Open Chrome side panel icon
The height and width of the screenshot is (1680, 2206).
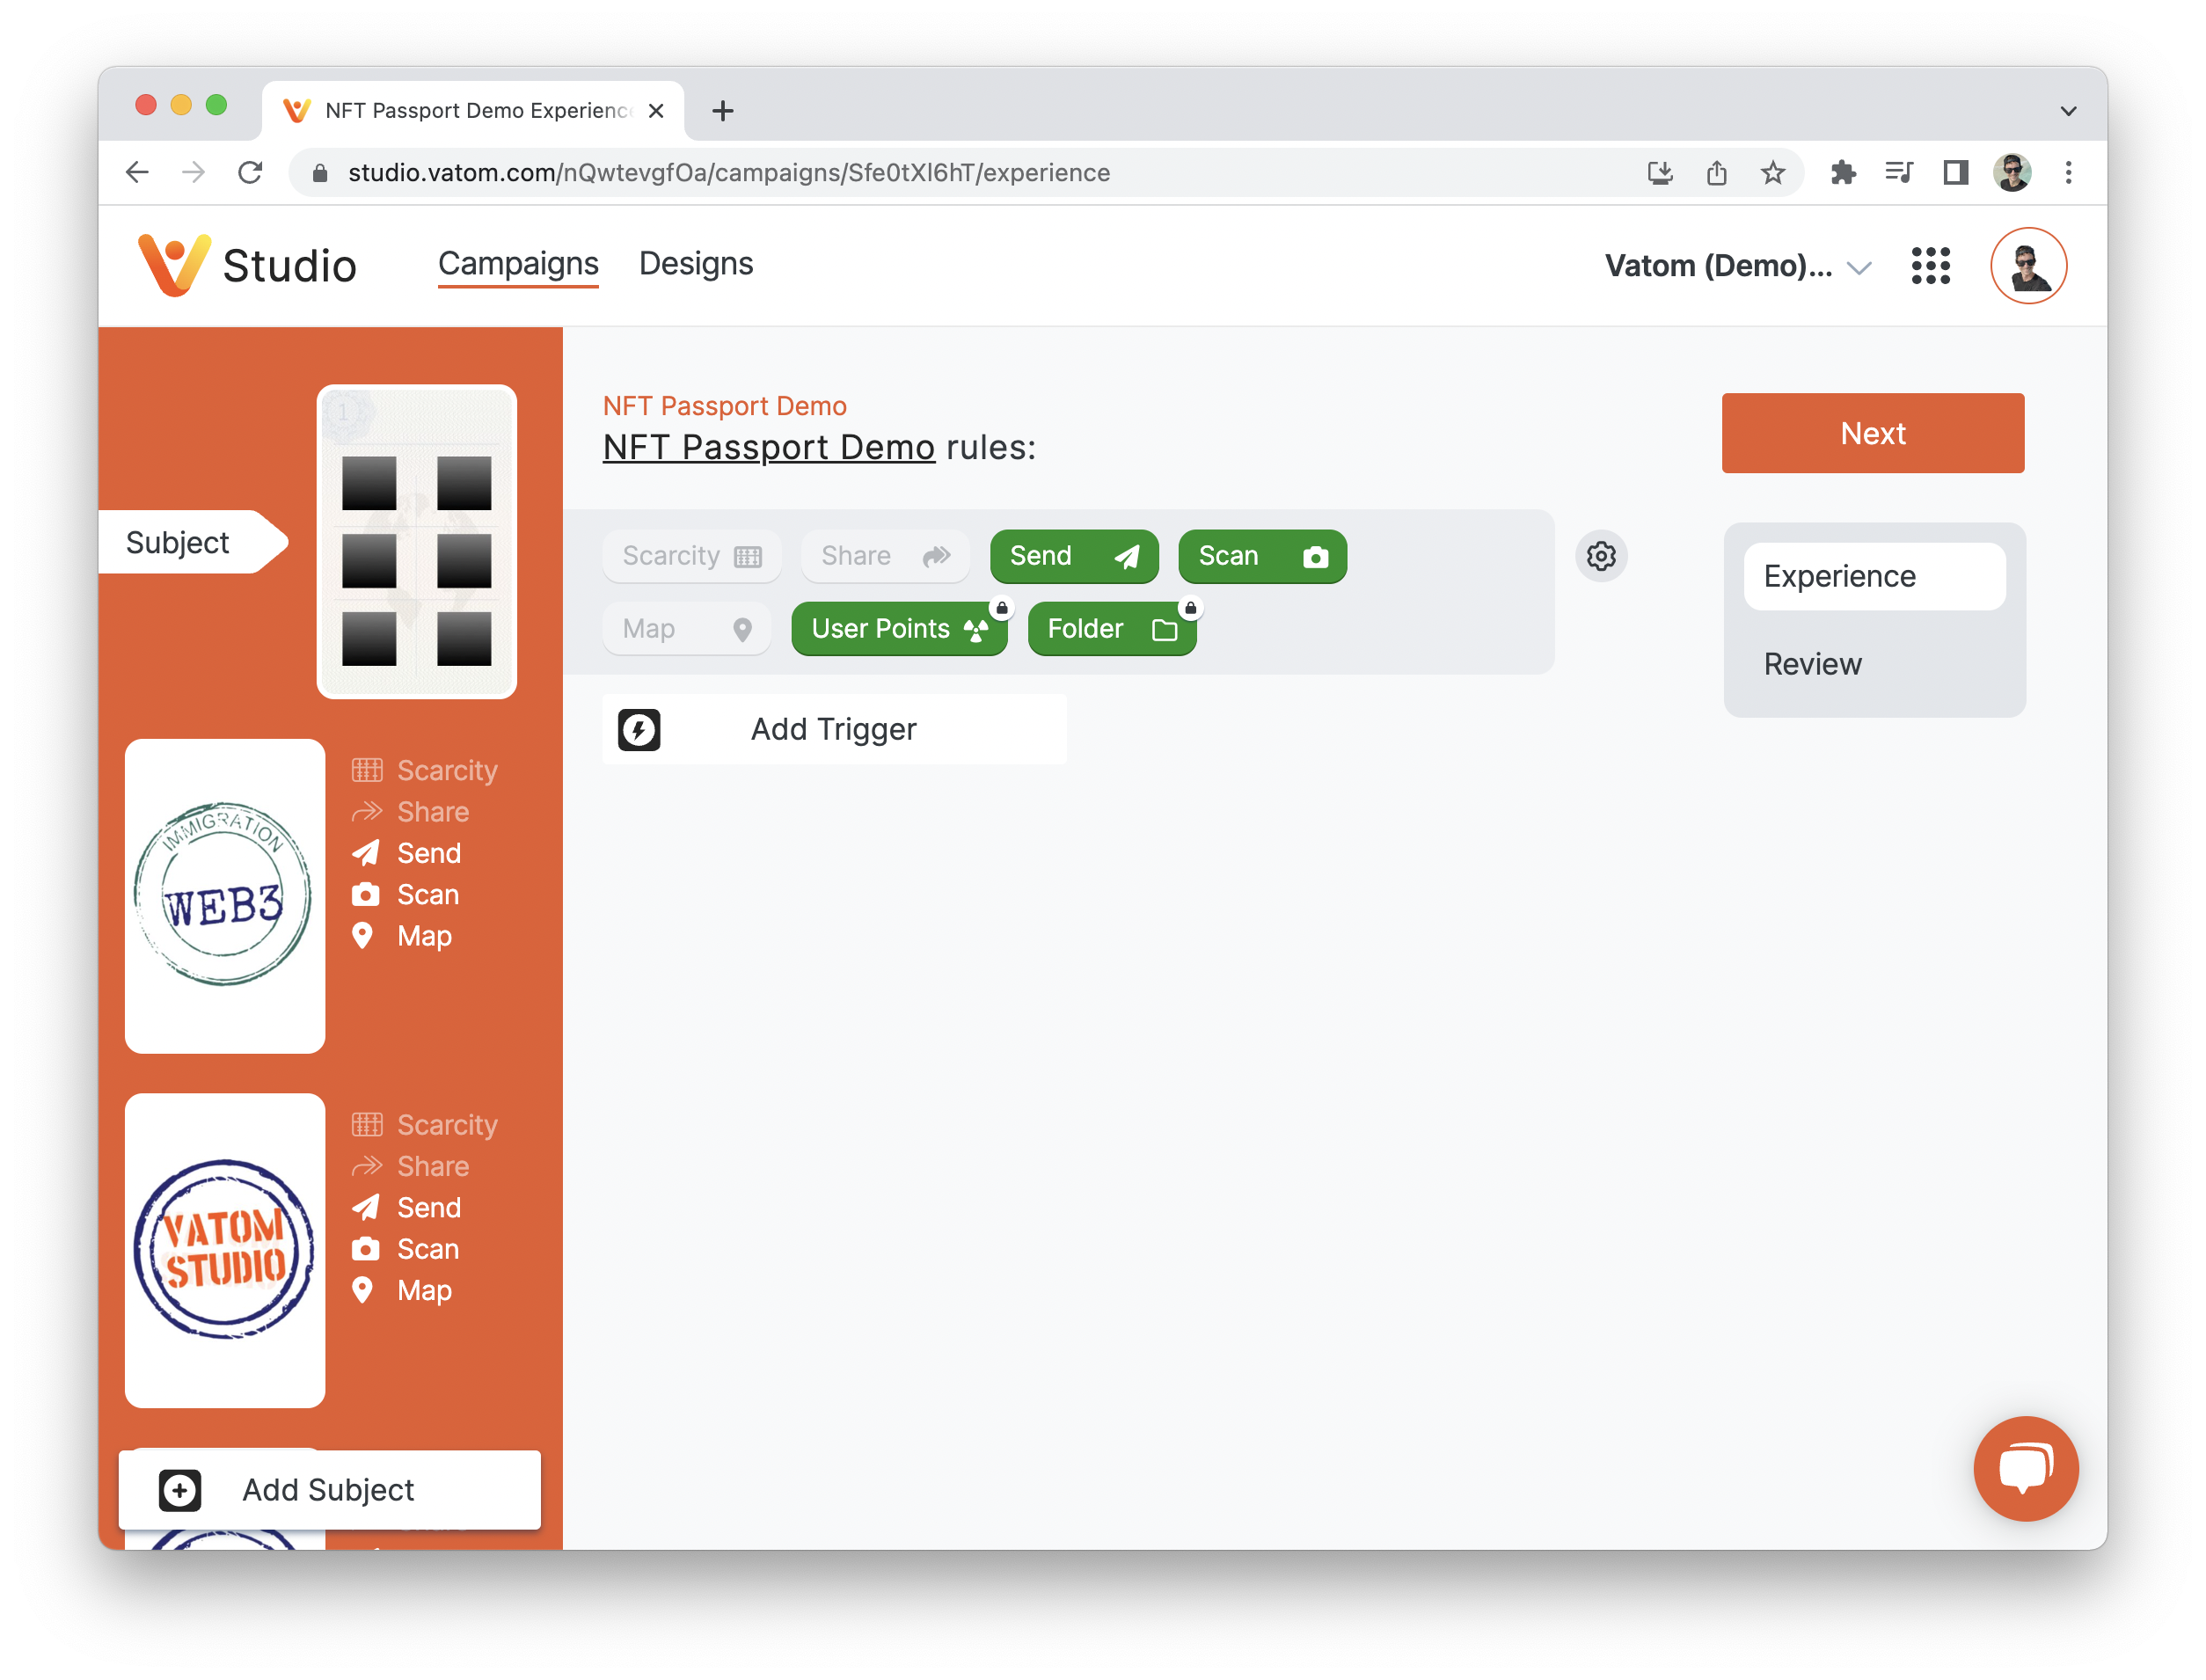click(1955, 172)
